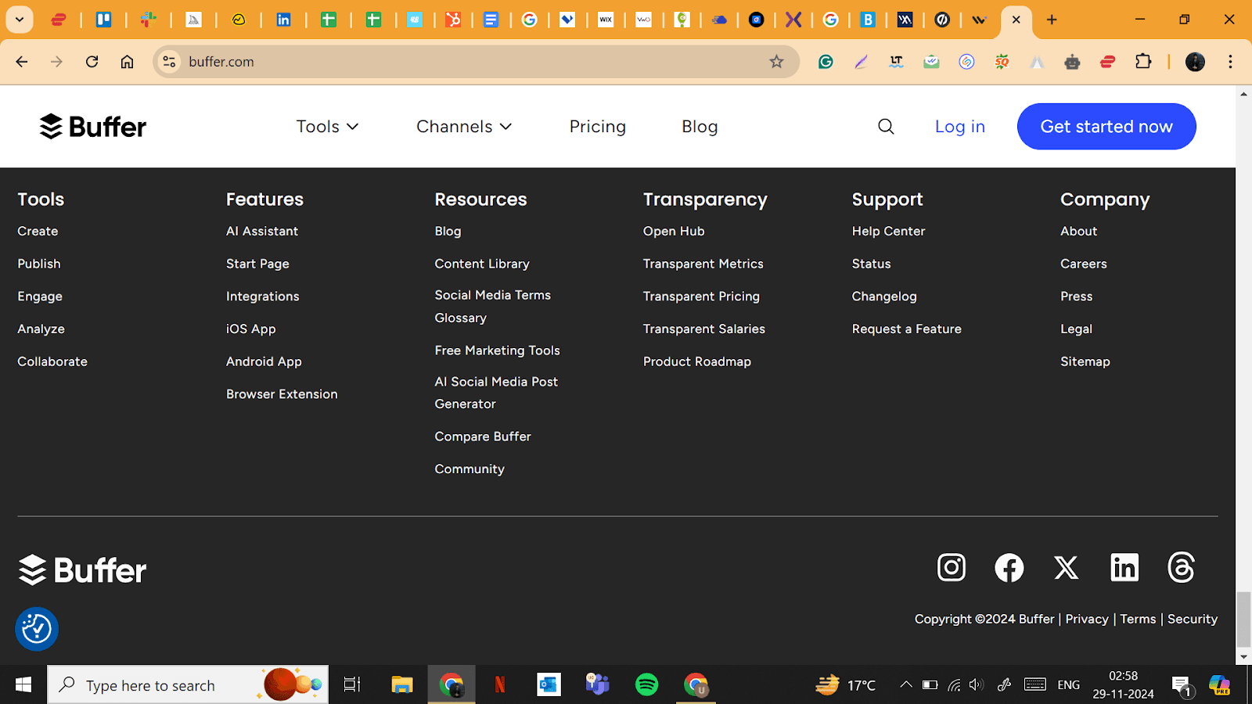The width and height of the screenshot is (1252, 704).
Task: Switch to the Wix browser tab
Action: tap(606, 20)
